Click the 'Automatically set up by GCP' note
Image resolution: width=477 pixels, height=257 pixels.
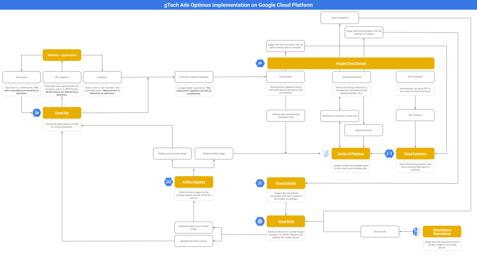[x=415, y=90]
